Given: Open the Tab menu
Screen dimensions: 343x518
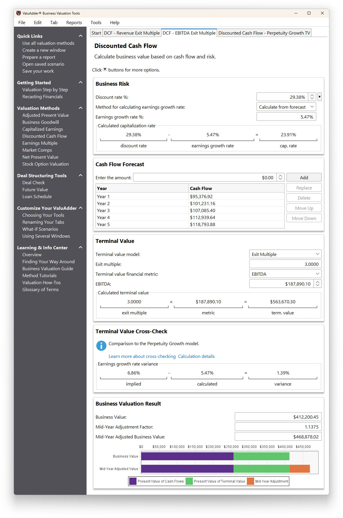Looking at the screenshot, I should coord(54,22).
